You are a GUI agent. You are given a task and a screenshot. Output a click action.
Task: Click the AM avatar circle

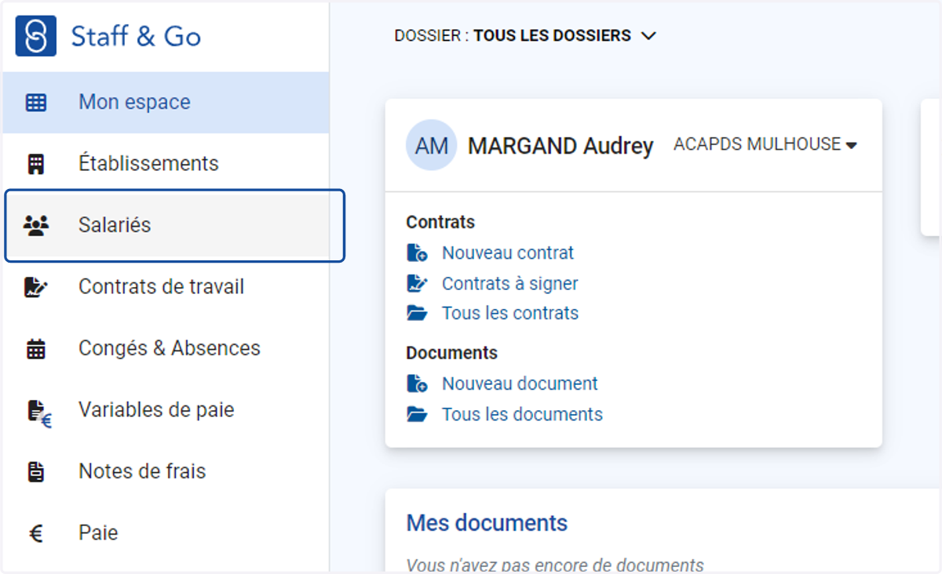click(432, 145)
